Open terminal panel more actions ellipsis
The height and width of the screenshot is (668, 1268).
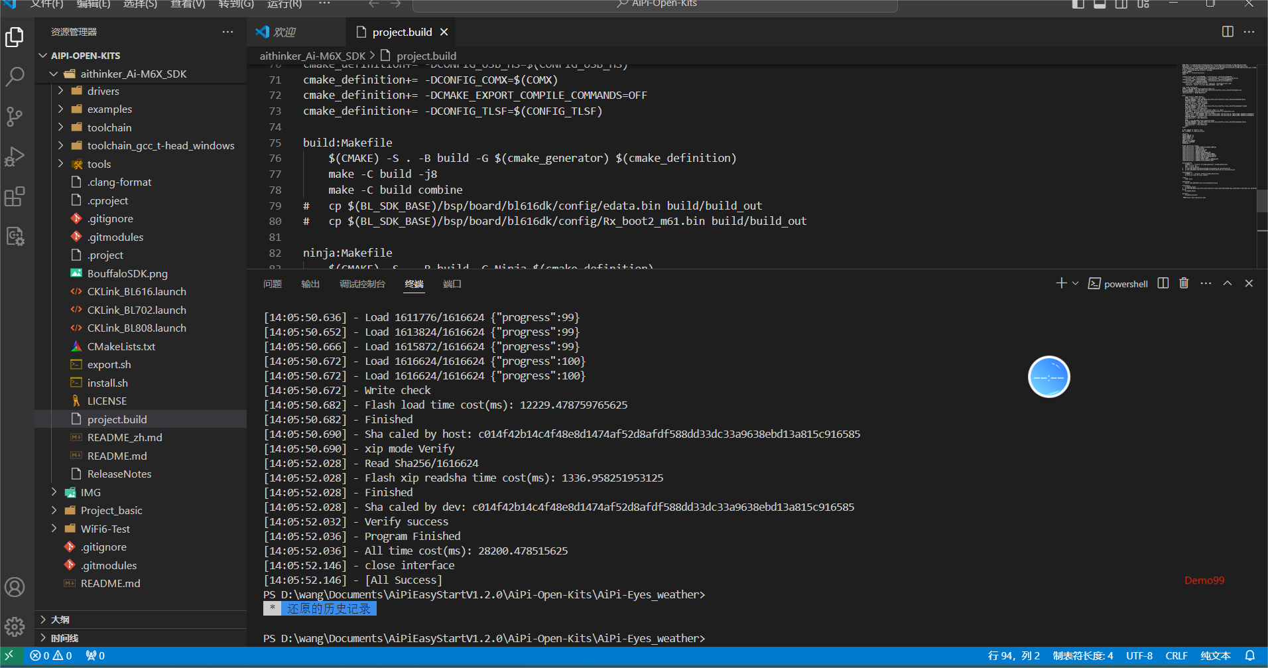pyautogui.click(x=1206, y=283)
